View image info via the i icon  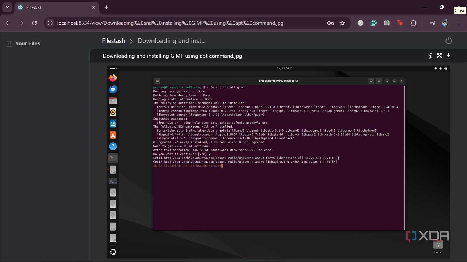430,56
